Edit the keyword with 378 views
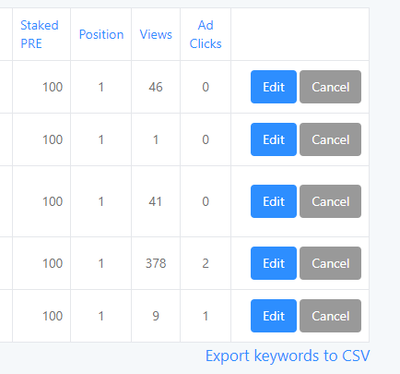 [x=274, y=263]
